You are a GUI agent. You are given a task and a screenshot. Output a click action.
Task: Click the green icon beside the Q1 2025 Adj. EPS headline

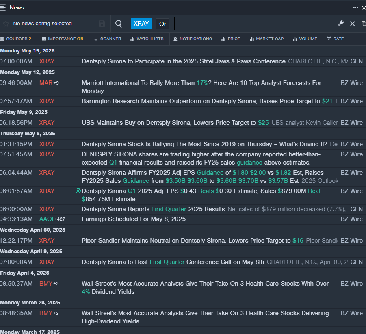coord(78,191)
